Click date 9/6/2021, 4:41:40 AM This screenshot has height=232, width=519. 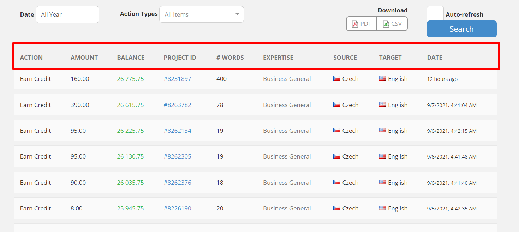452,183
